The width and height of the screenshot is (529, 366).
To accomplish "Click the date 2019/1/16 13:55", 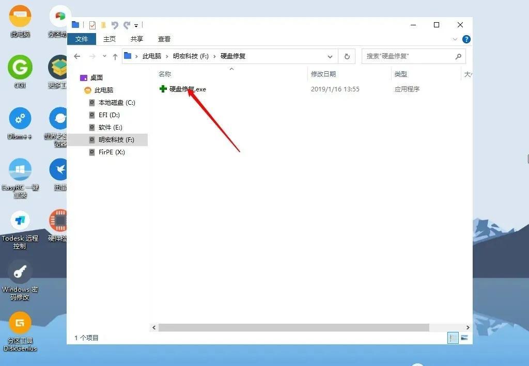I will click(x=335, y=89).
